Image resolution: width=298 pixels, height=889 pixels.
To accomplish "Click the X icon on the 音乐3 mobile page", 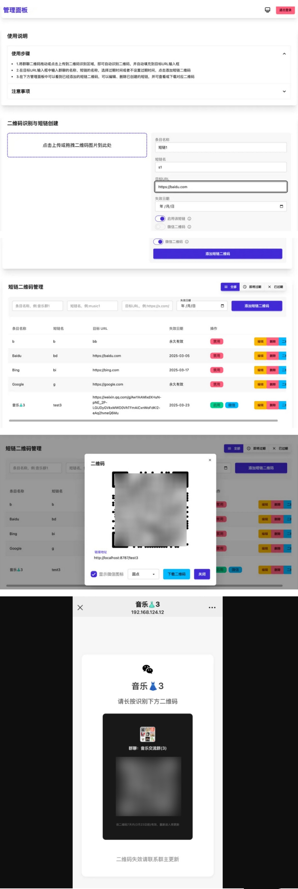I will pyautogui.click(x=80, y=607).
